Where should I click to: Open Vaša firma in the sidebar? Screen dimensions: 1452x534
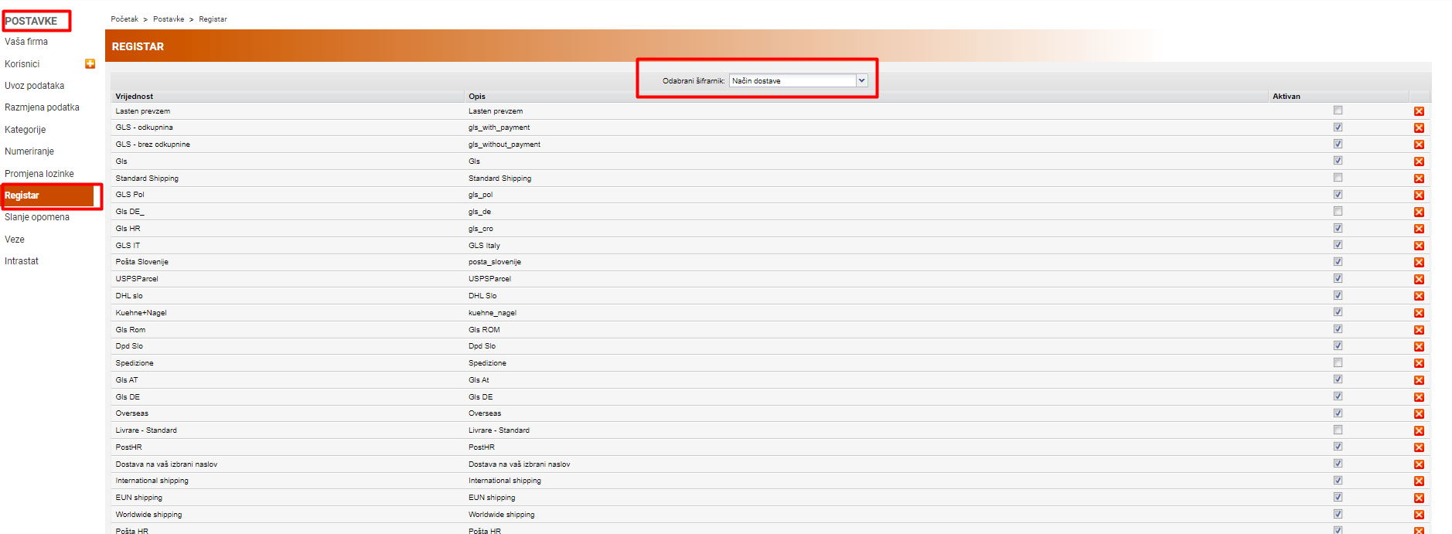point(26,42)
